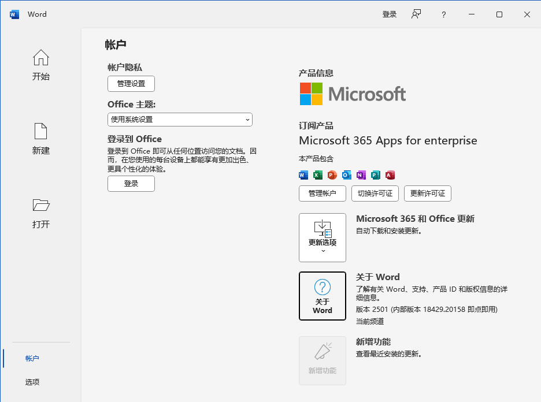Open the 新建 new document page
This screenshot has width=541, height=402.
point(40,139)
